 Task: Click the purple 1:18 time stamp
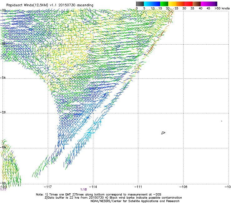click(x=84, y=190)
